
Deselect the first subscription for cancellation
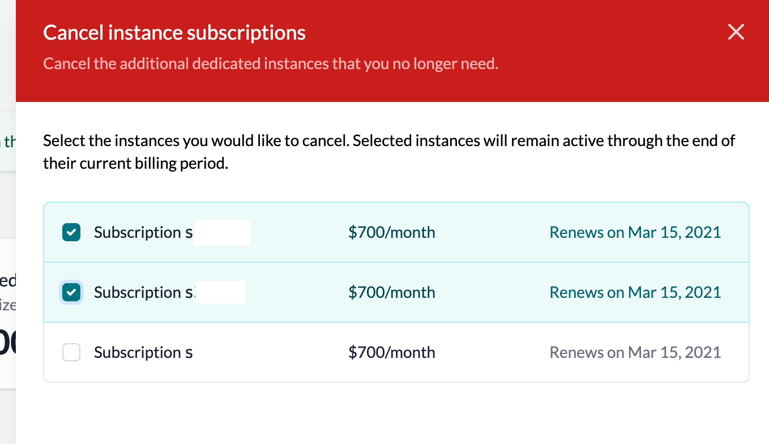click(71, 232)
